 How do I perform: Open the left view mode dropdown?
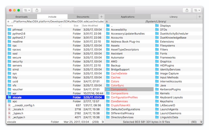point(27,10)
